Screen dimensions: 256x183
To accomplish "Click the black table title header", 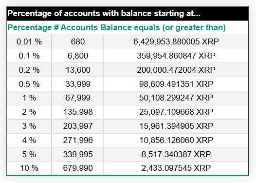I will [128, 13].
